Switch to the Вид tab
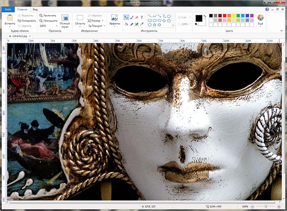 (35, 9)
